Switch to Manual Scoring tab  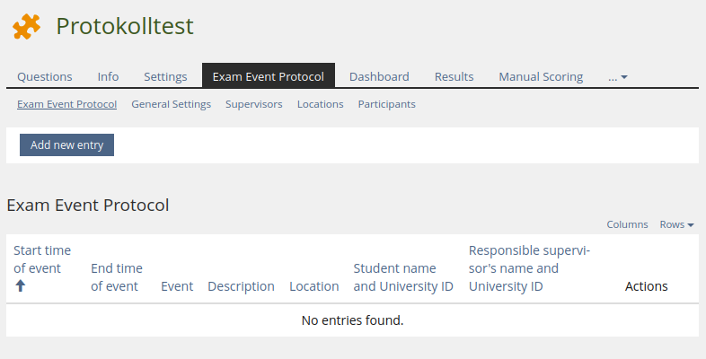[541, 77]
